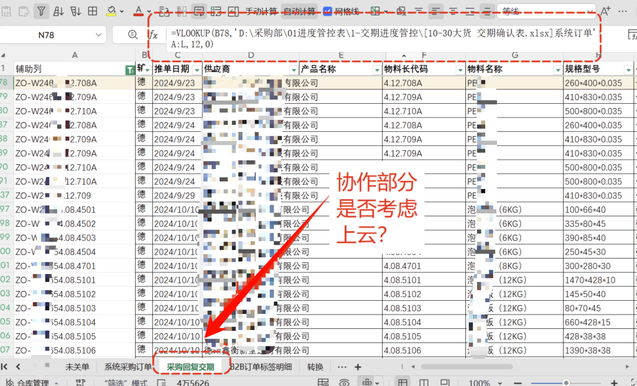This screenshot has width=637, height=386.
Task: Click cell 4.08.5106 in material code column
Action: tap(424, 351)
